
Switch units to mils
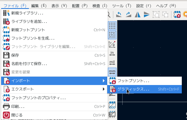point(112,63)
